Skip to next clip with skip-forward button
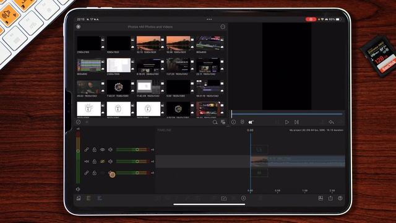Image resolution: width=396 pixels, height=223 pixels. (x=296, y=122)
